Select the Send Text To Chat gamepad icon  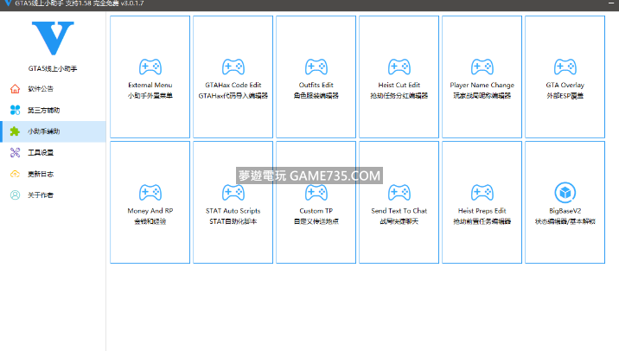pos(399,193)
